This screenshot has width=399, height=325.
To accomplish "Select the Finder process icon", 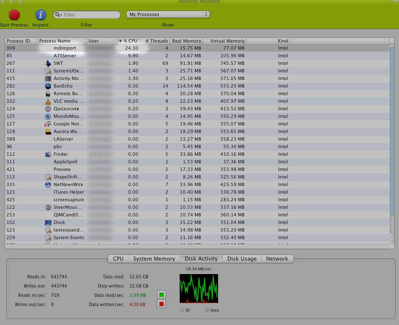I will (x=48, y=154).
